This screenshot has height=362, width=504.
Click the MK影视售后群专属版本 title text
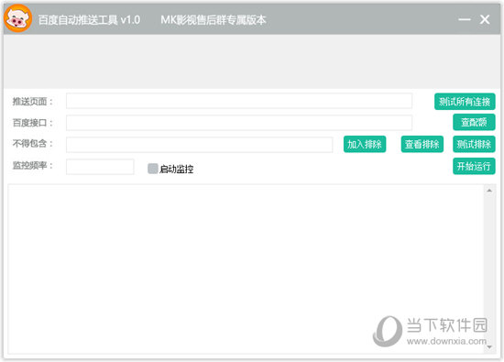point(214,20)
